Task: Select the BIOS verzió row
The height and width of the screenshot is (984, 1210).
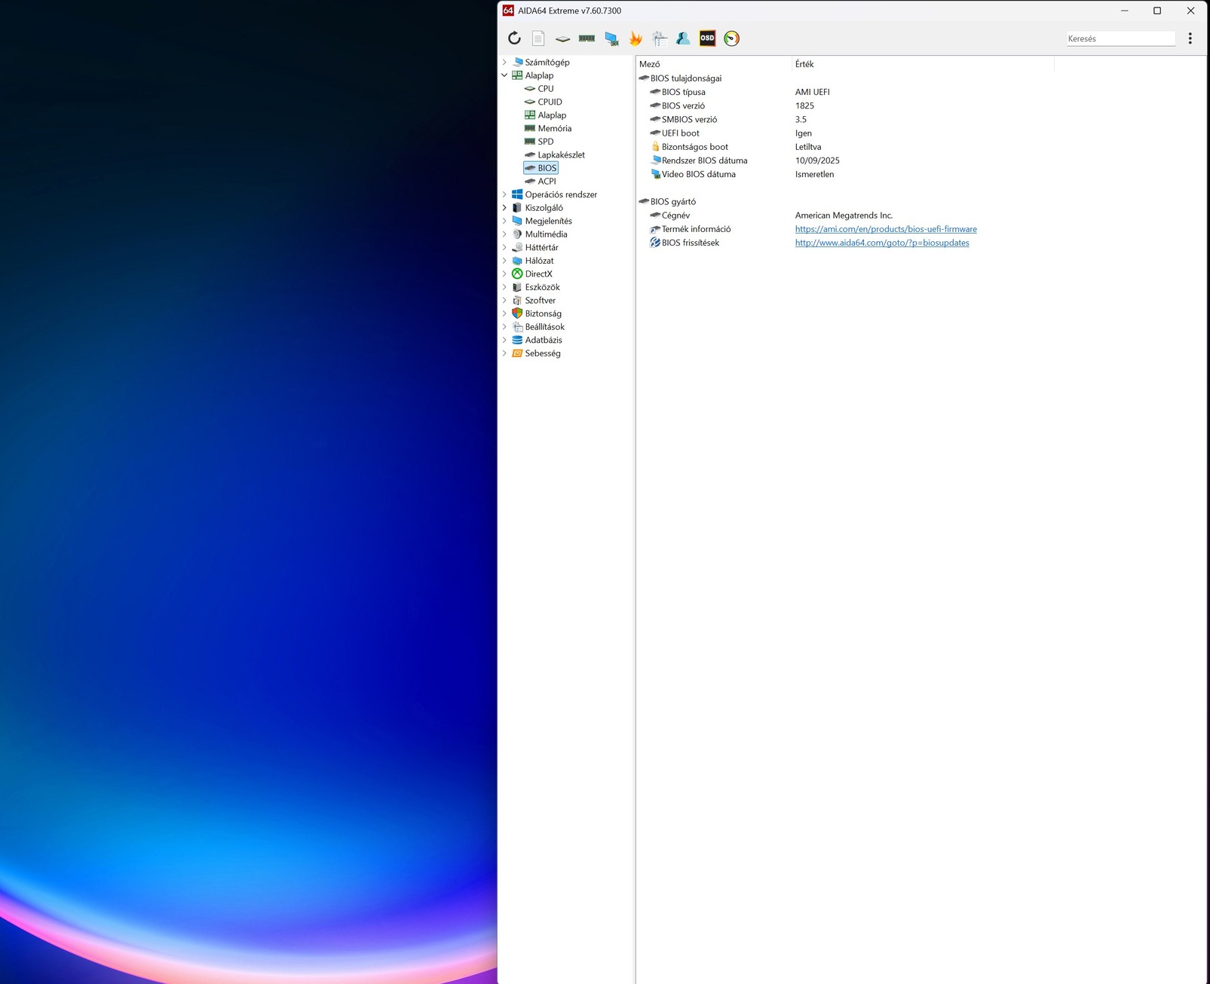Action: [x=921, y=105]
